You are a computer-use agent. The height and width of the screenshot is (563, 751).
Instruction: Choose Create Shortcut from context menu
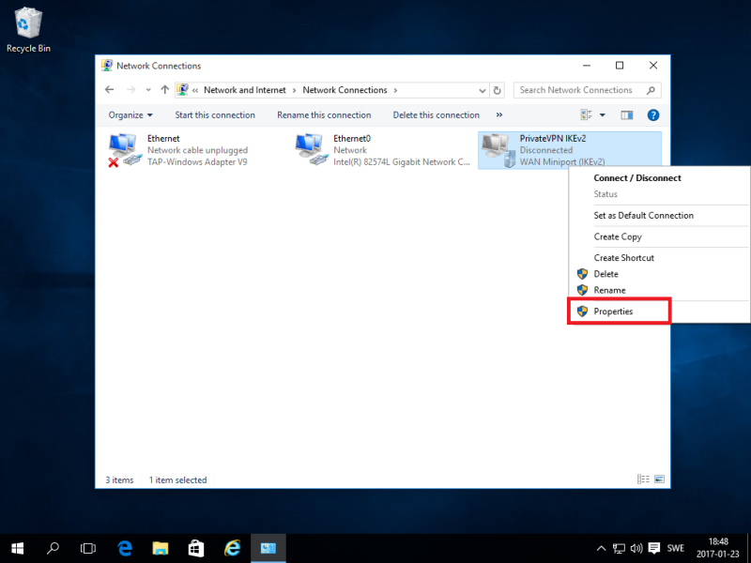pyautogui.click(x=623, y=258)
